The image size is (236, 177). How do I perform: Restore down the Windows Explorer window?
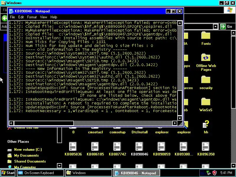[x=227, y=3]
